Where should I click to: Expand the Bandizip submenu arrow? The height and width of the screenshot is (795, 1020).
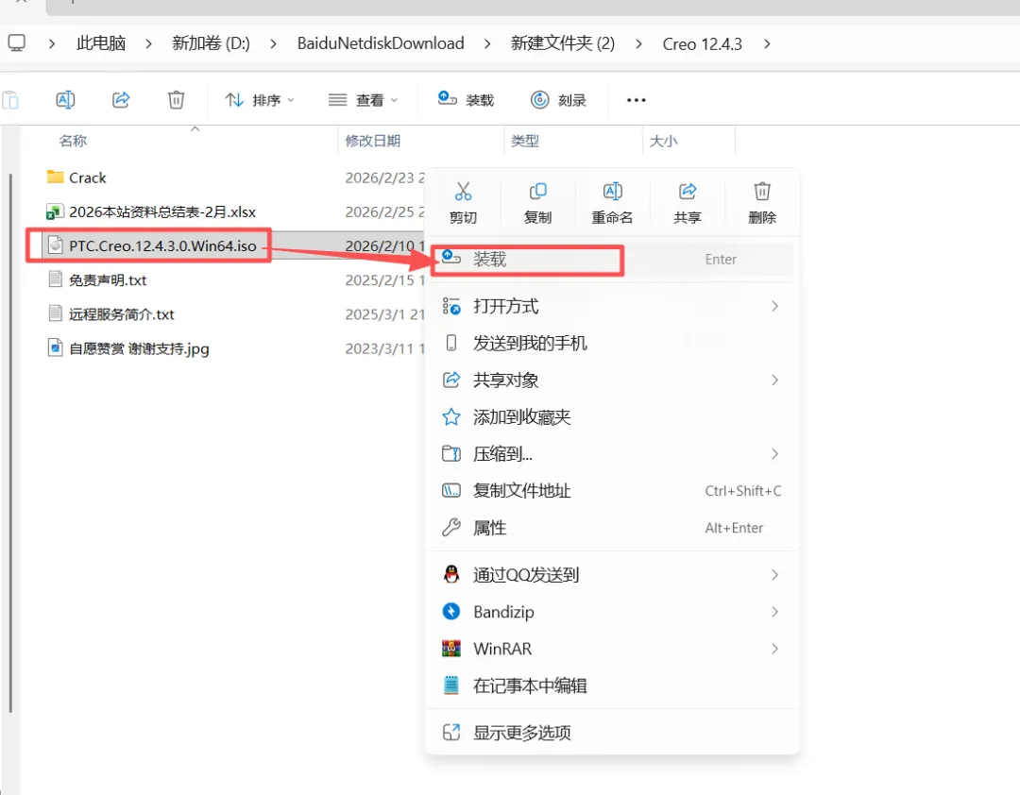[x=774, y=612]
